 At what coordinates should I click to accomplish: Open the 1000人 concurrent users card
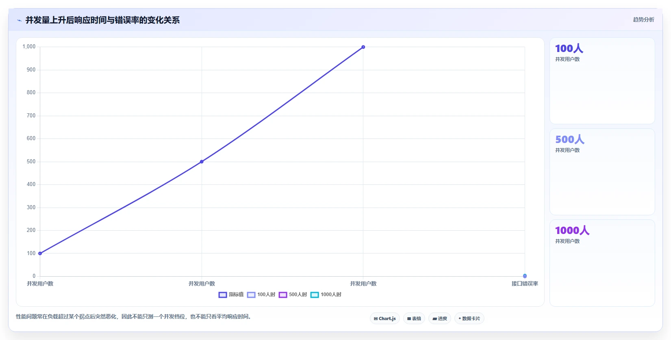tap(602, 263)
